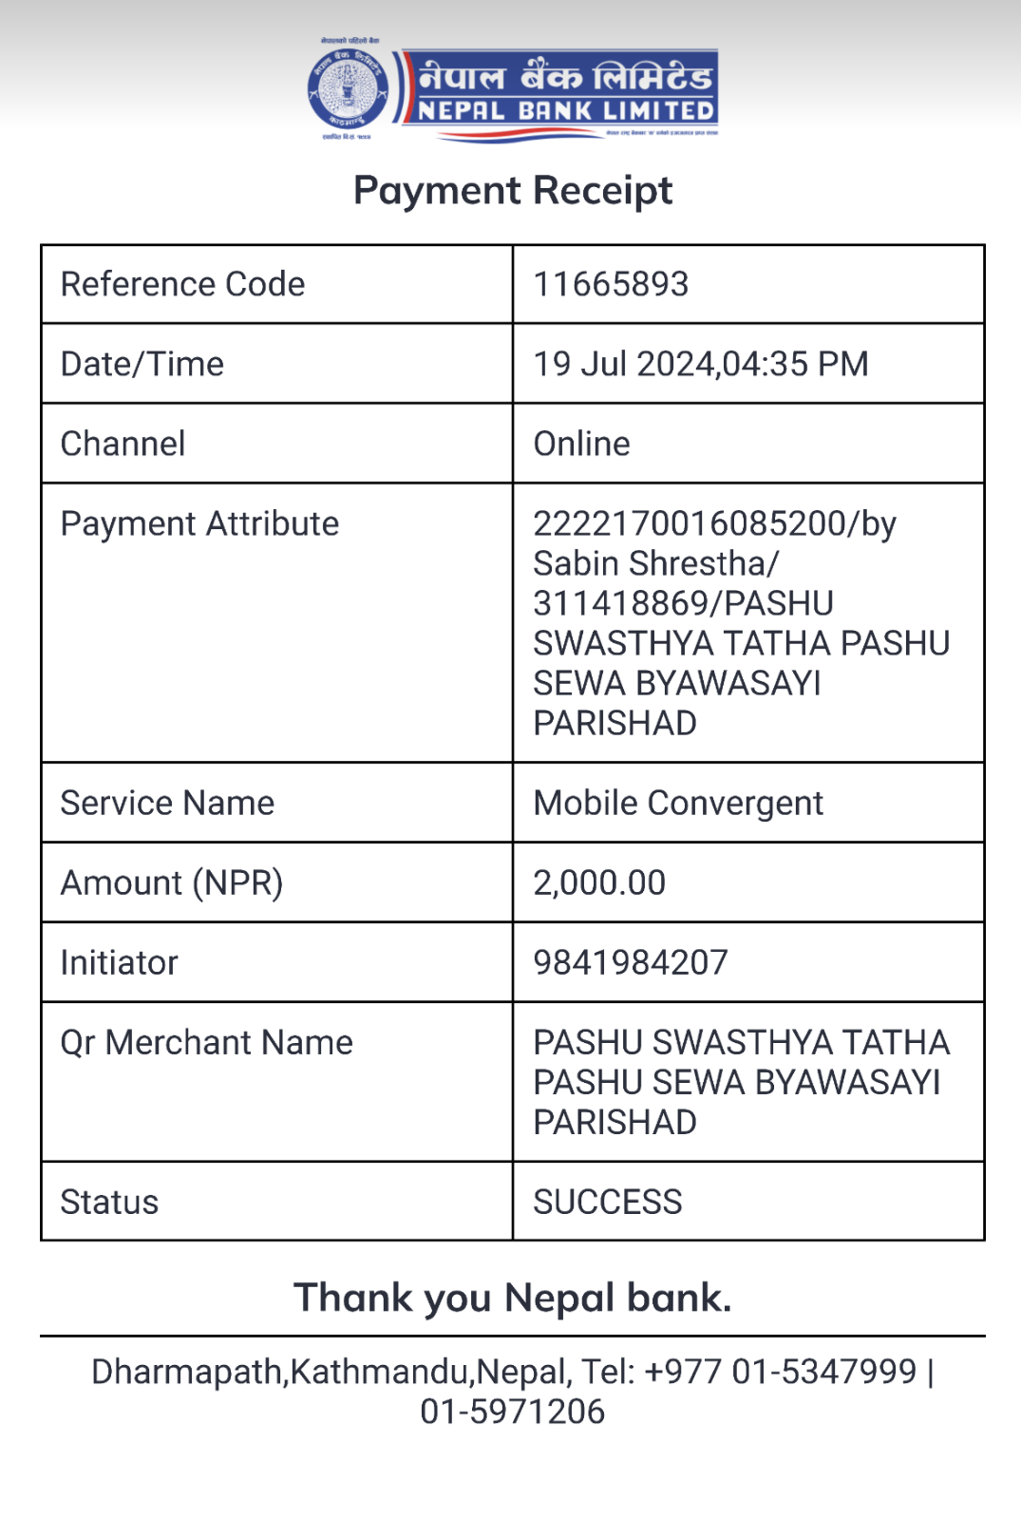This screenshot has height=1536, width=1021.
Task: Select the initiator number 9841984207
Action: tap(631, 962)
